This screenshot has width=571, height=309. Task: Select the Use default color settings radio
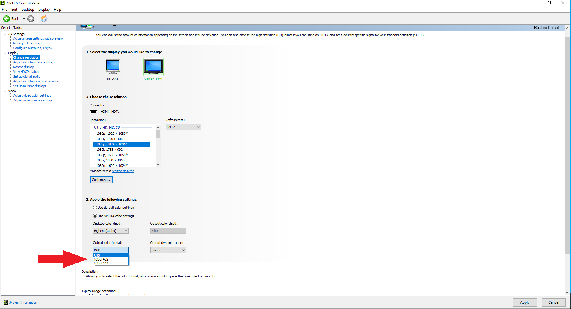pos(95,208)
